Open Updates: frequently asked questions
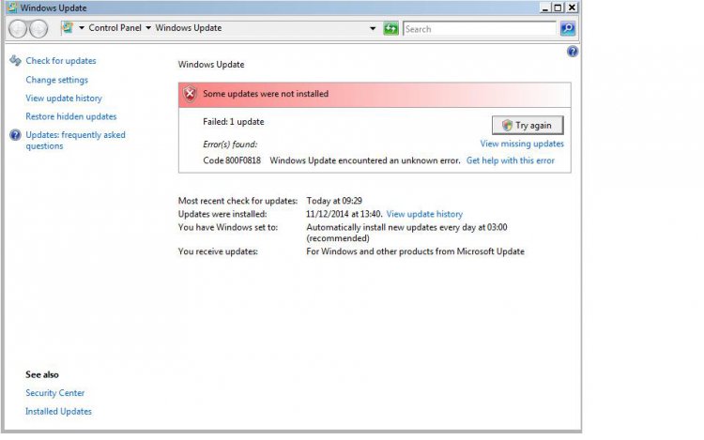The width and height of the screenshot is (704, 440). (75, 141)
